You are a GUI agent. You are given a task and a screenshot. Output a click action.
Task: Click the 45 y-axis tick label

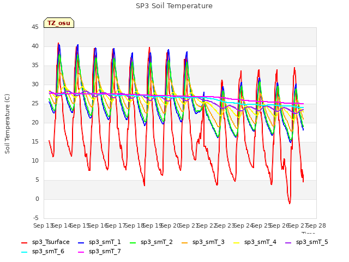pos(35,27)
